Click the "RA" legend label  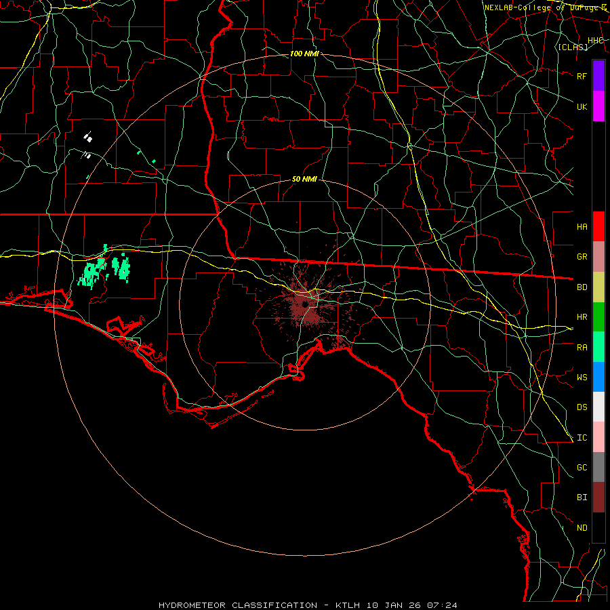click(582, 348)
